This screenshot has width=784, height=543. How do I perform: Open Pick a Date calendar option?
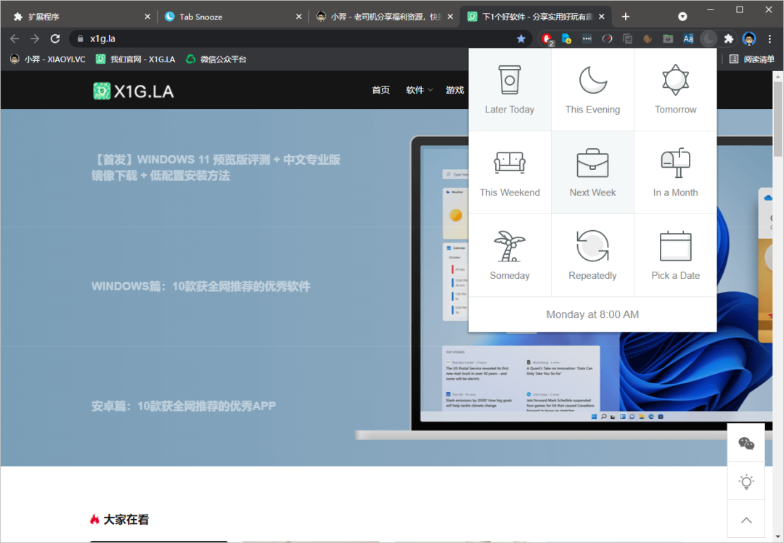click(675, 256)
